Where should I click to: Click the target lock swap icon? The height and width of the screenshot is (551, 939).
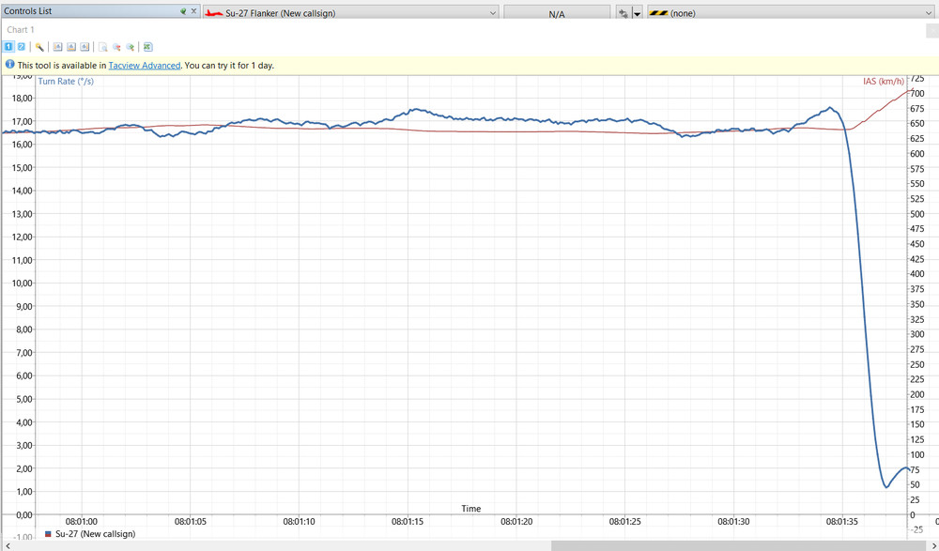[623, 13]
